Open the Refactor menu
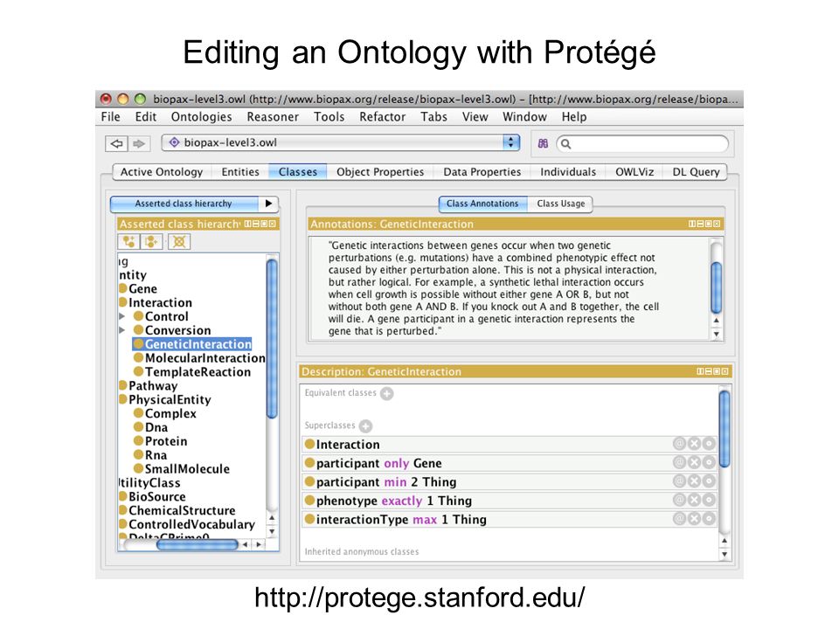839x629 pixels. click(x=382, y=116)
